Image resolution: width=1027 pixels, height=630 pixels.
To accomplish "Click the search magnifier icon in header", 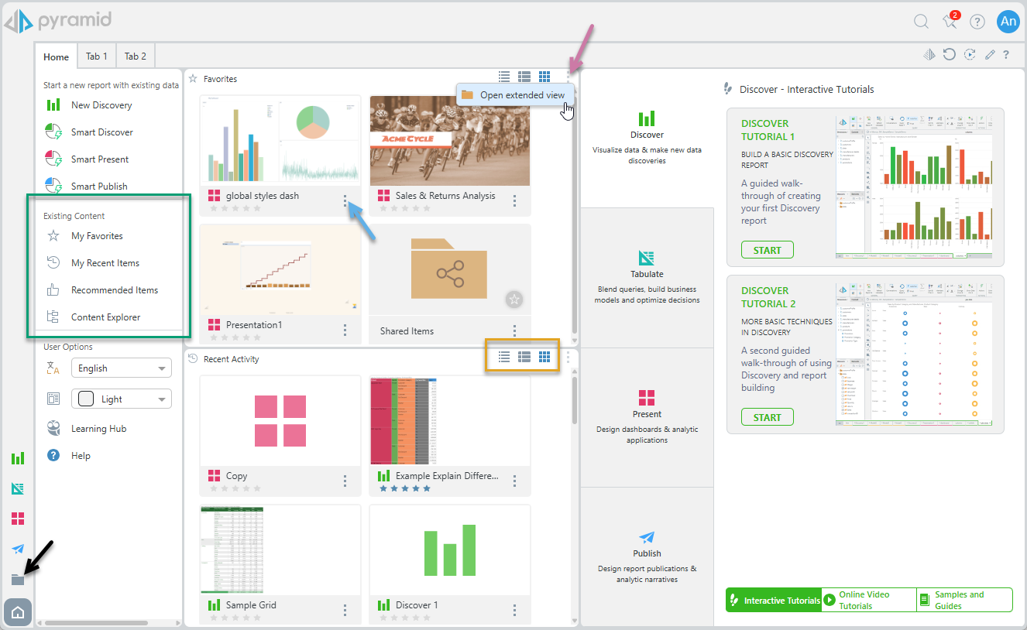I will tap(921, 22).
